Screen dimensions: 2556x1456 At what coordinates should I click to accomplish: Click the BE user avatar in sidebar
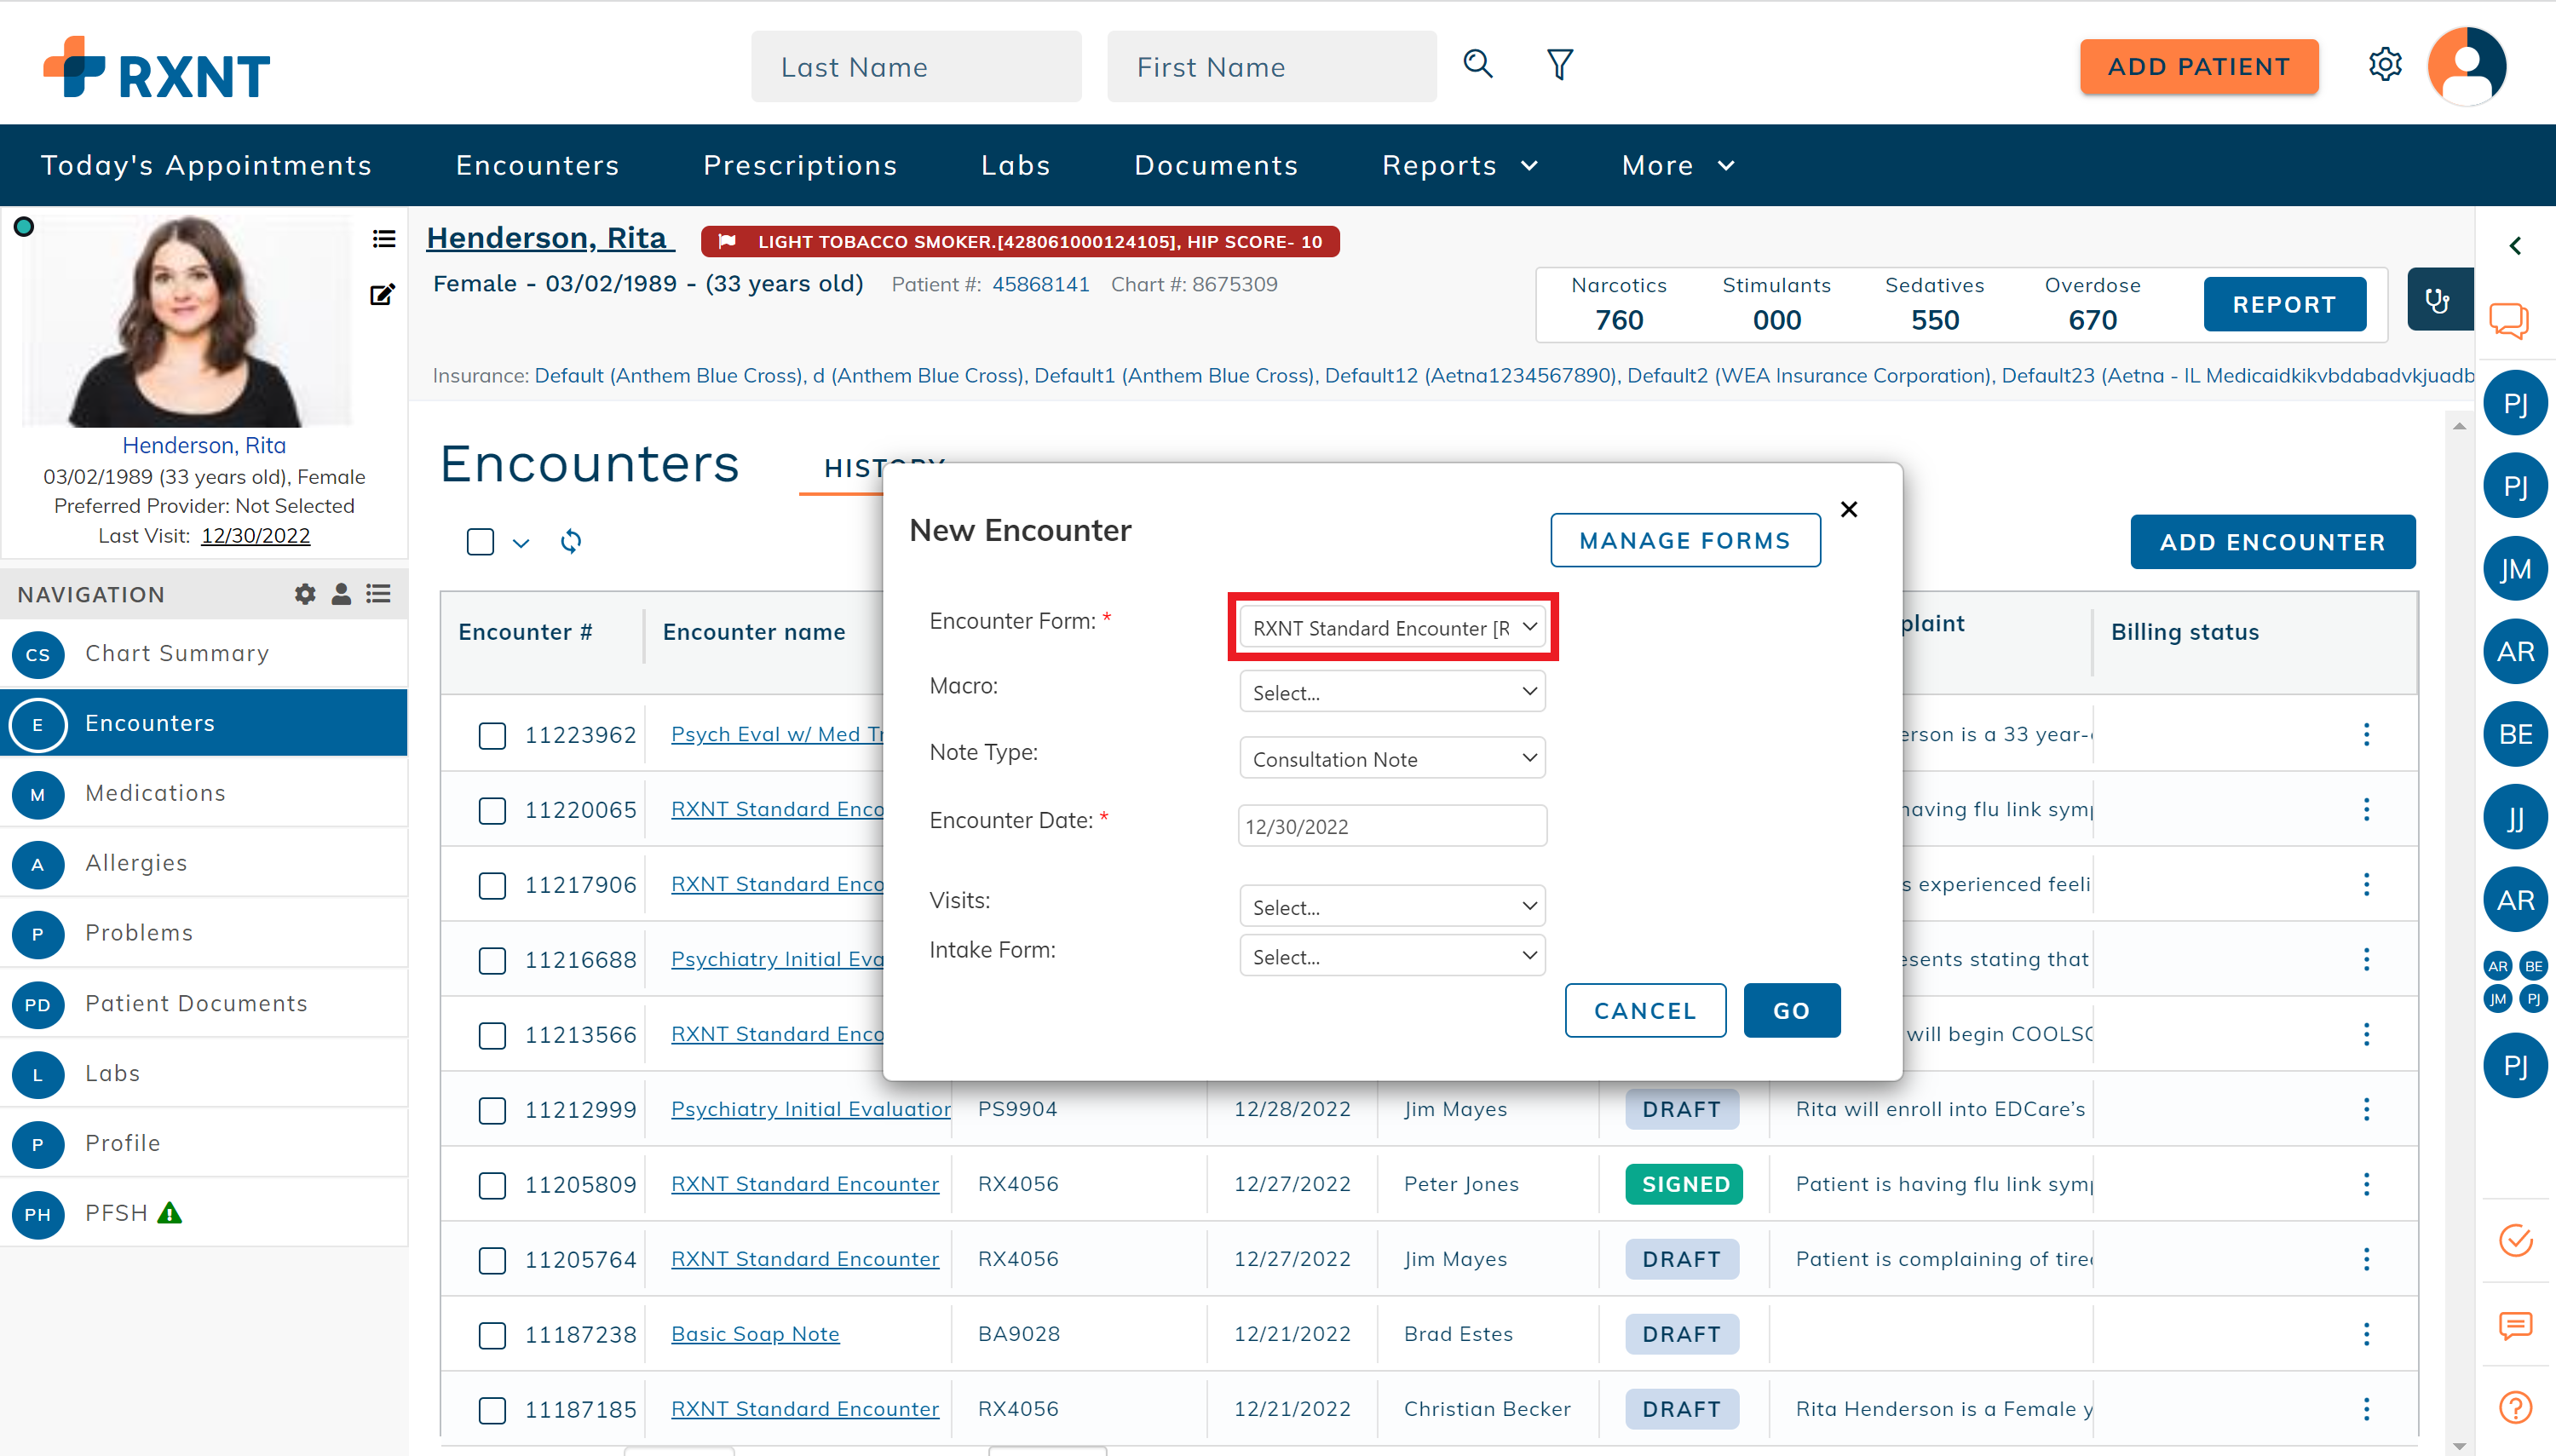click(x=2515, y=734)
